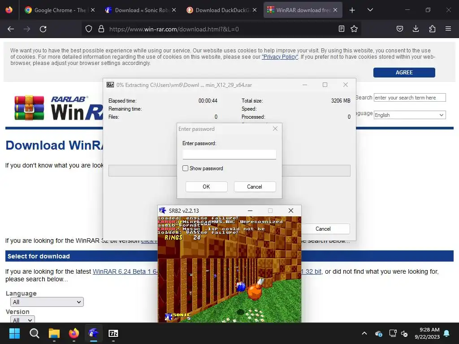The width and height of the screenshot is (459, 344).
Task: Open the extensions puzzle icon
Action: click(x=432, y=29)
